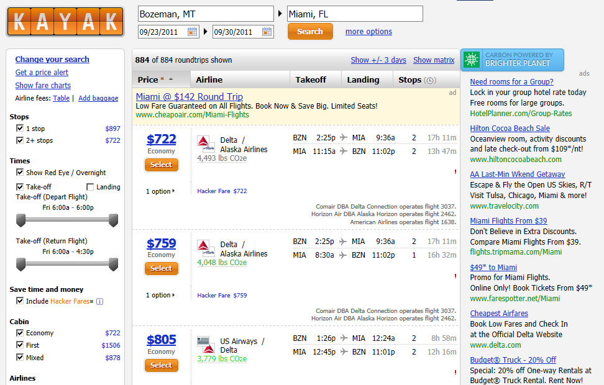Viewport: 604px width, 385px height.
Task: Click plane arrow icon on MIA 11:15a return
Action: click(344, 152)
